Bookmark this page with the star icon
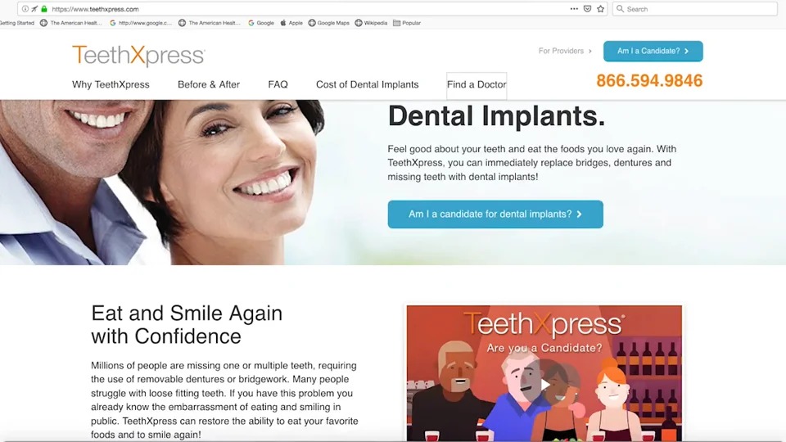This screenshot has height=442, width=786. pyautogui.click(x=600, y=9)
